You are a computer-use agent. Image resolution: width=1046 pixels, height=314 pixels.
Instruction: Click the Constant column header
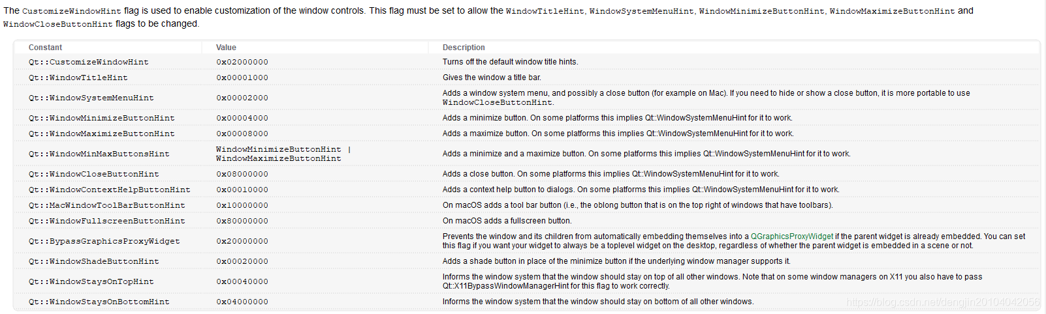(x=45, y=48)
